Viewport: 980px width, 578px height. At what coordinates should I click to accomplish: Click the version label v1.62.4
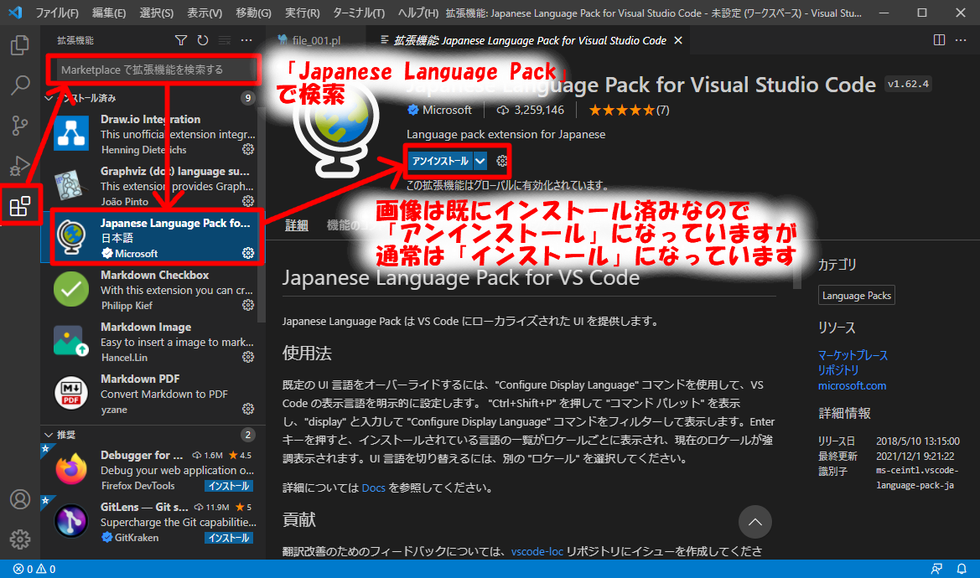[x=908, y=84]
